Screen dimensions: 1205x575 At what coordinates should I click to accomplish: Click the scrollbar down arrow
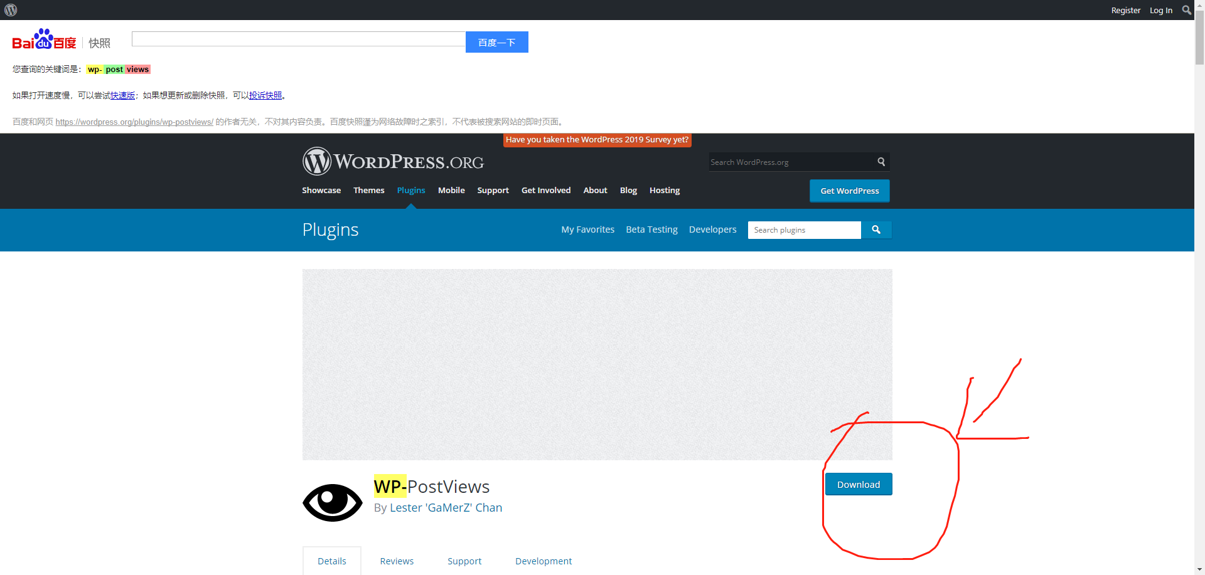tap(1199, 569)
